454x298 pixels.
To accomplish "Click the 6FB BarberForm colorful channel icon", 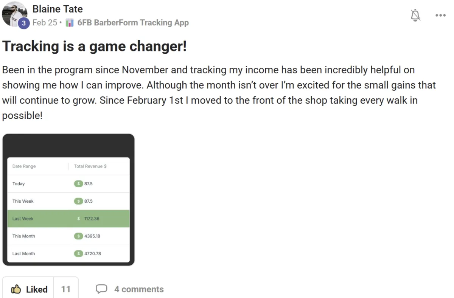I will 70,23.
